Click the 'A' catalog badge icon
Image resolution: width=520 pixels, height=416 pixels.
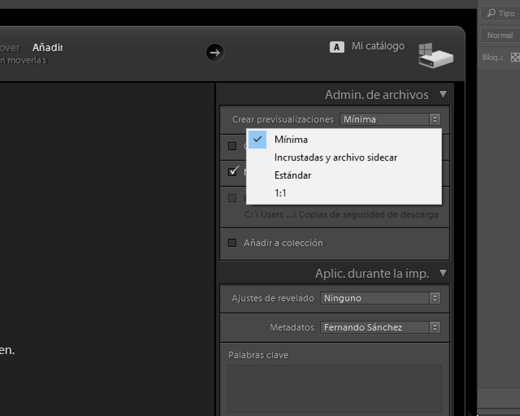[337, 47]
